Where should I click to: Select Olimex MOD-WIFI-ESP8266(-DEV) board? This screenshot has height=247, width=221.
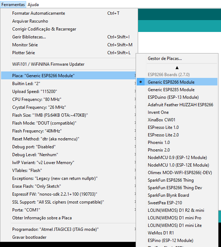coord(177,173)
